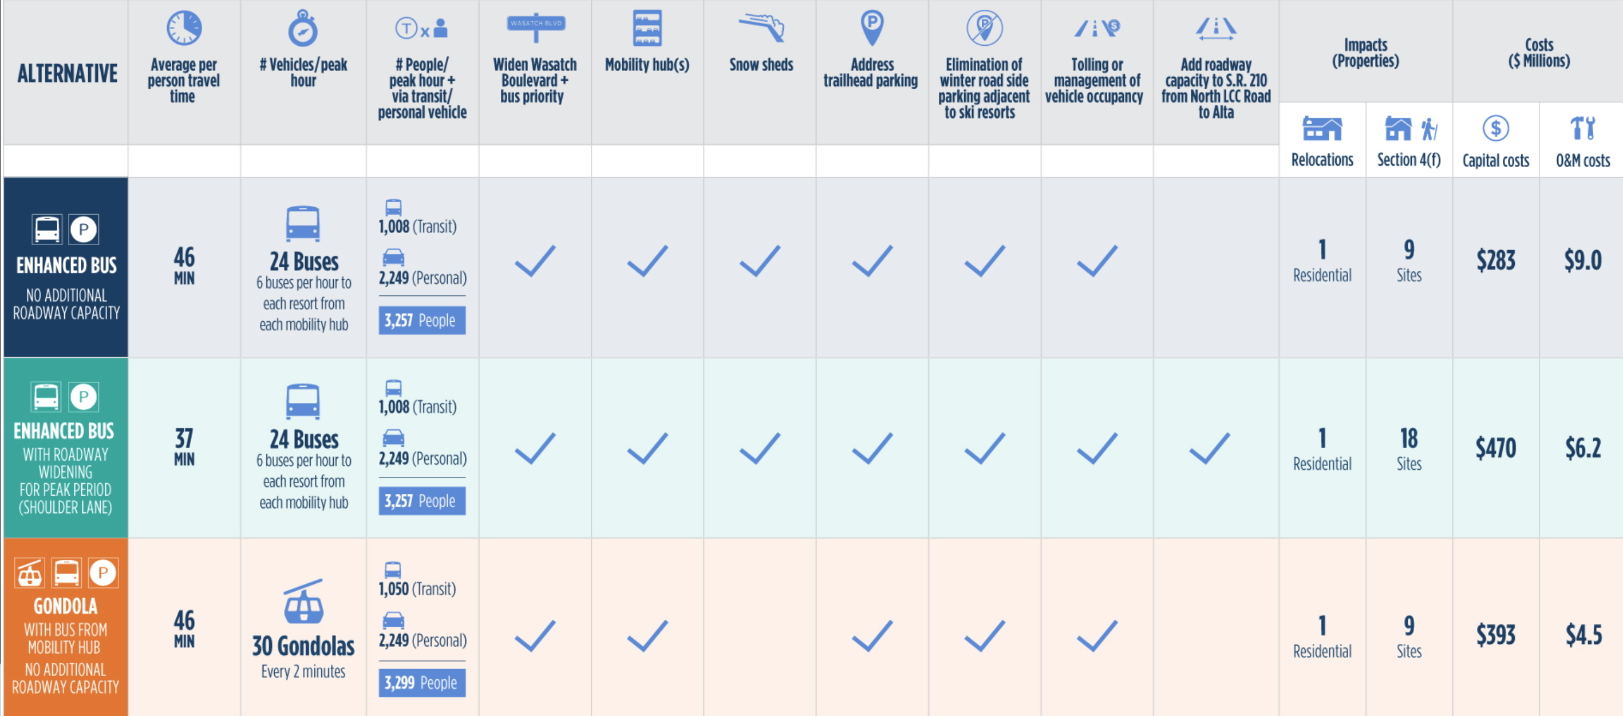Select the Relocations house icon
The width and height of the screenshot is (1623, 716).
click(x=1322, y=129)
